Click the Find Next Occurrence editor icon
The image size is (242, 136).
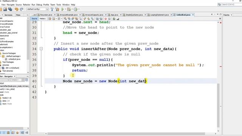pyautogui.click(x=73, y=19)
